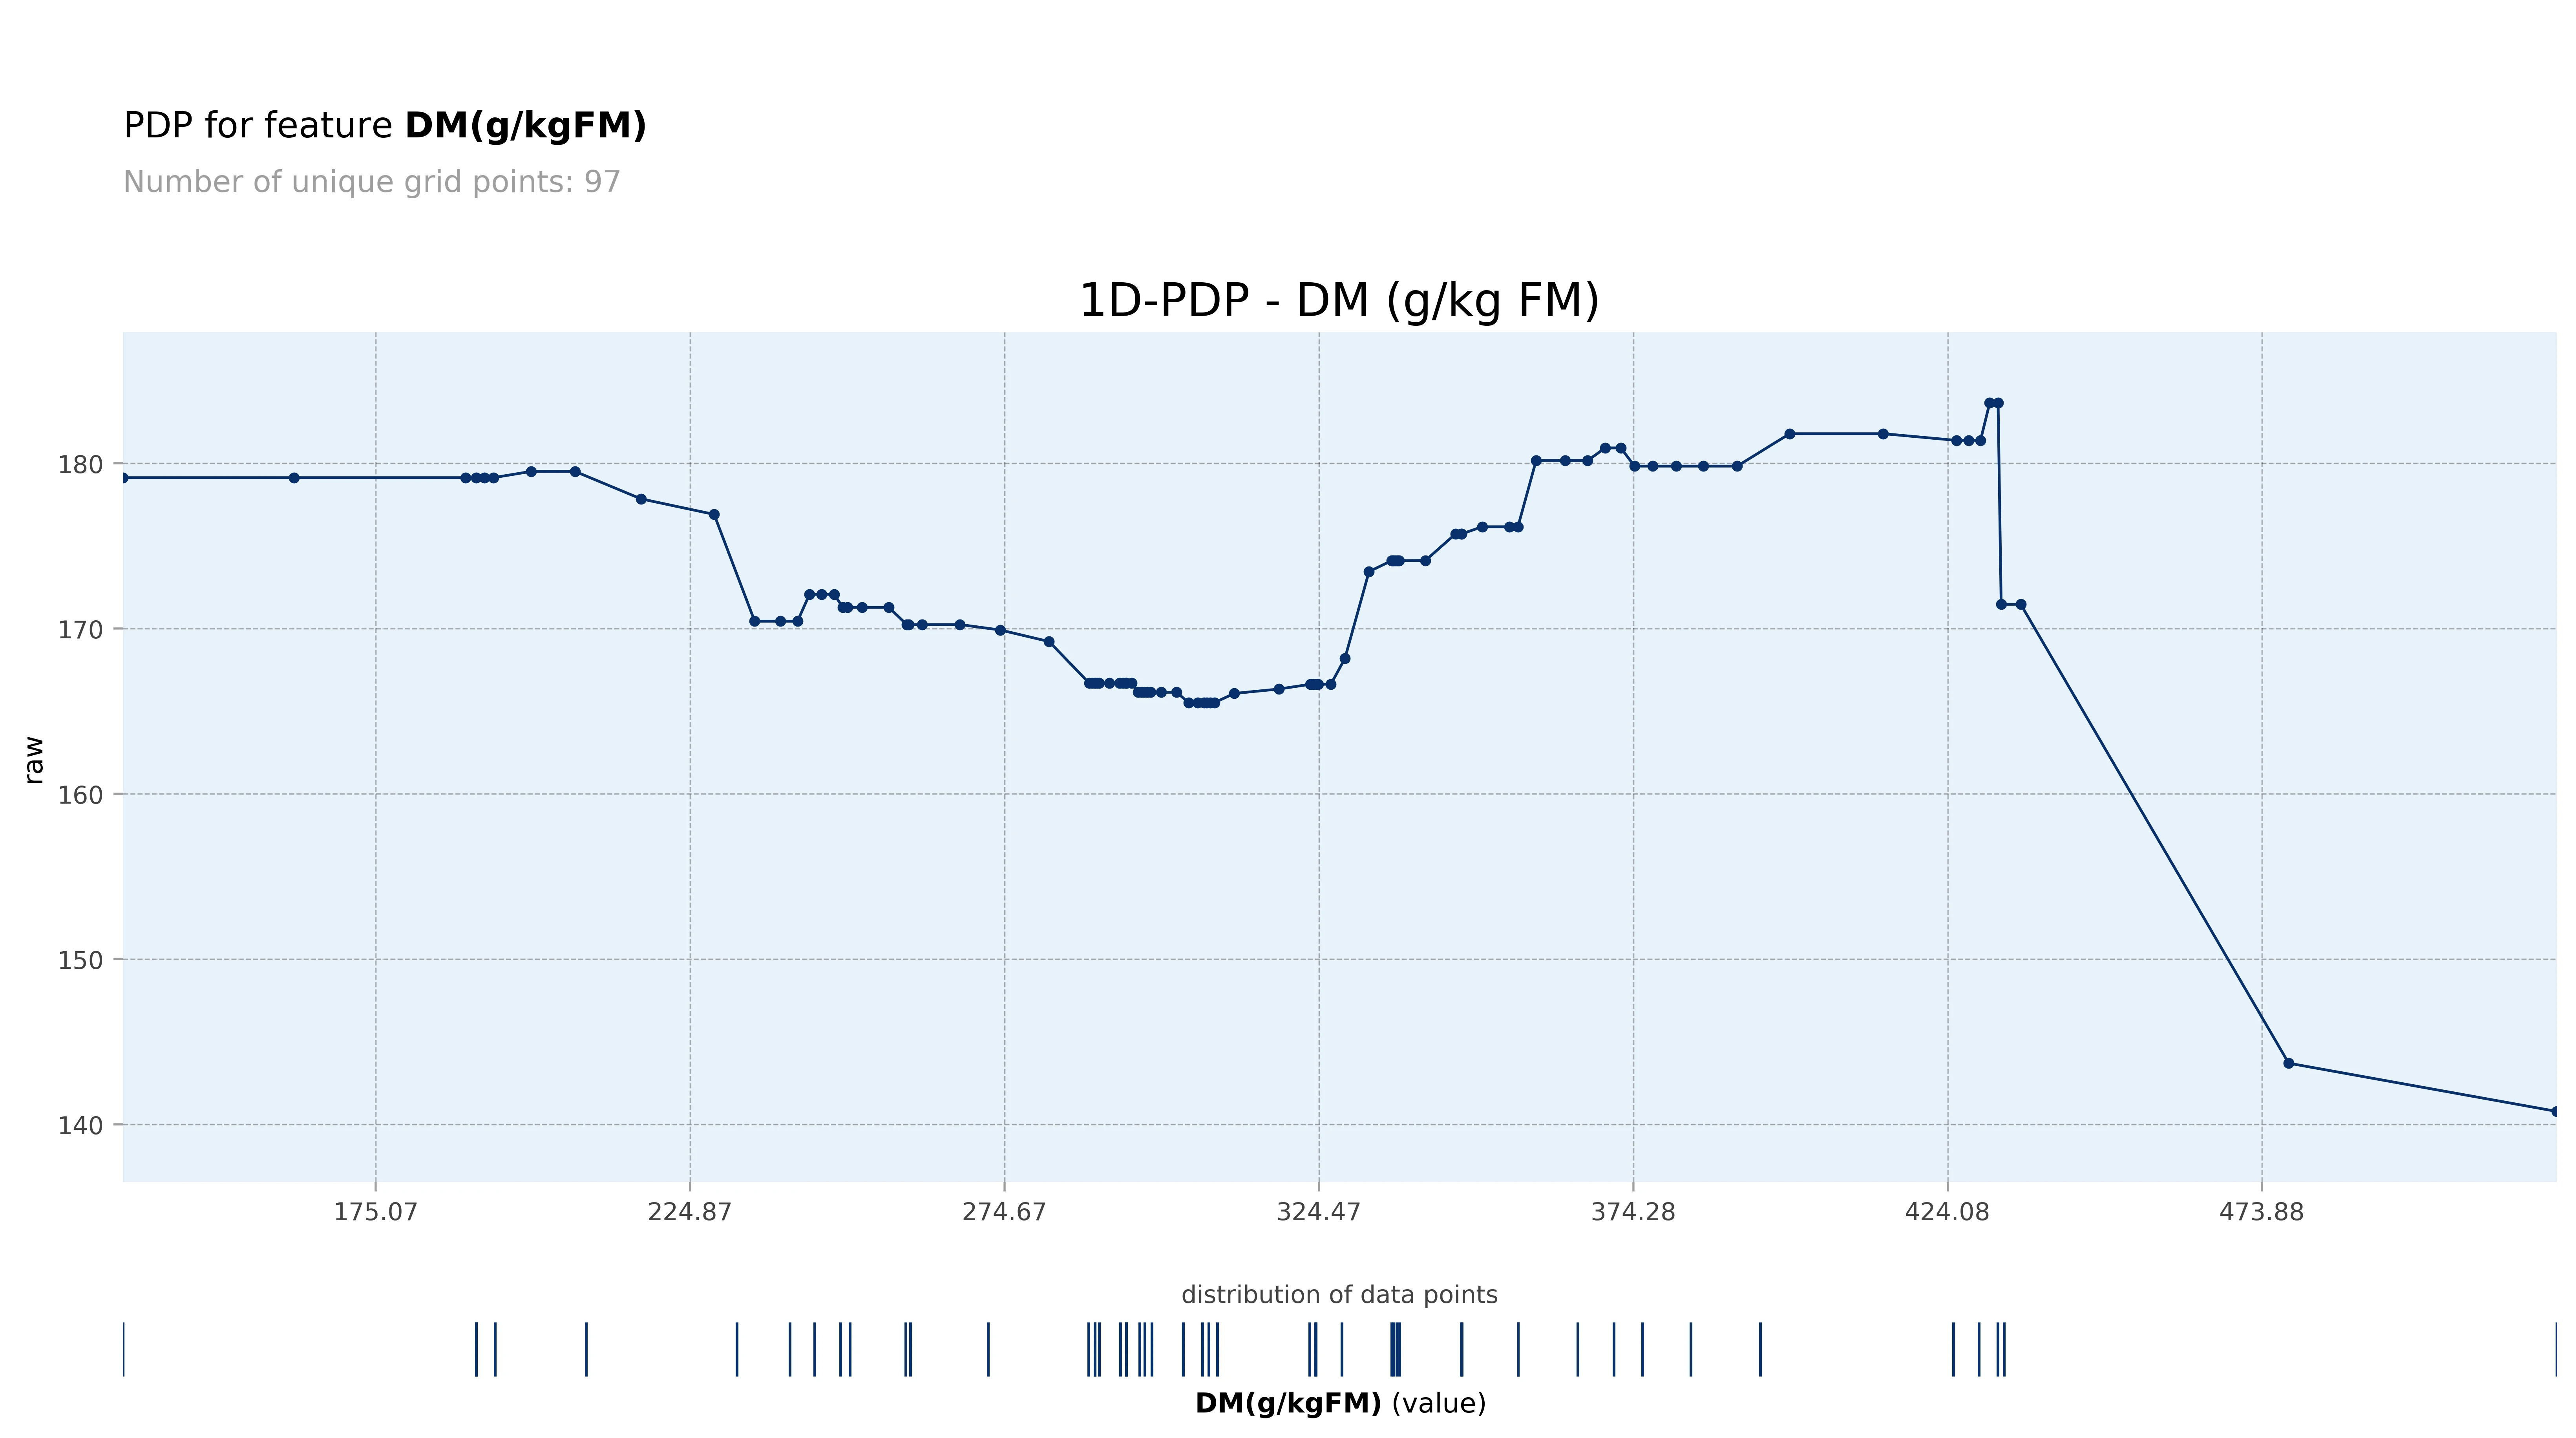The image size is (2576, 1438).
Task: Click the 150 y-axis tick label
Action: coord(80,960)
